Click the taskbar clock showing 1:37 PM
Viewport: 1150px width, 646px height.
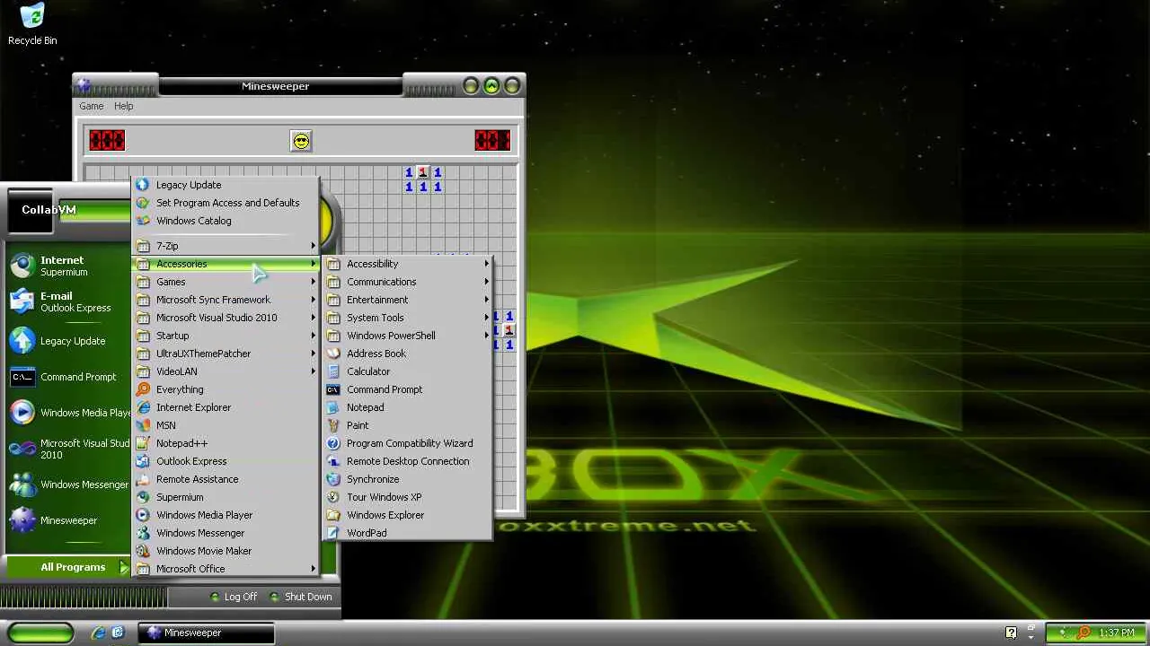1117,633
